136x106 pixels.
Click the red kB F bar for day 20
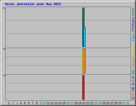click(83, 87)
